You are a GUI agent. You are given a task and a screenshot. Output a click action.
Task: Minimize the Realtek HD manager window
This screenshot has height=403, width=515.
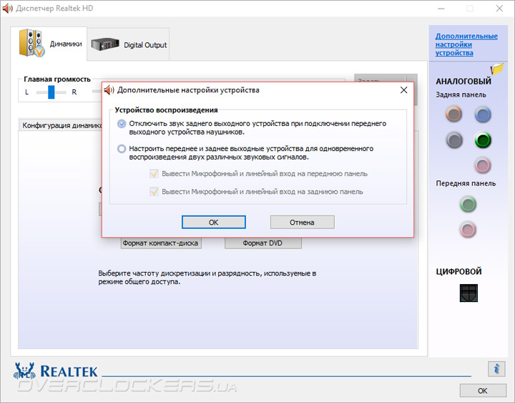coord(441,8)
